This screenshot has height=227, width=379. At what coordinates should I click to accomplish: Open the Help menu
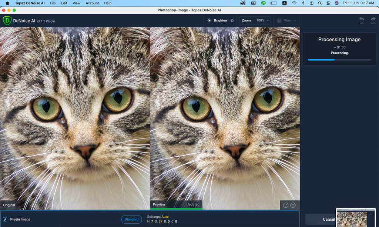108,3
